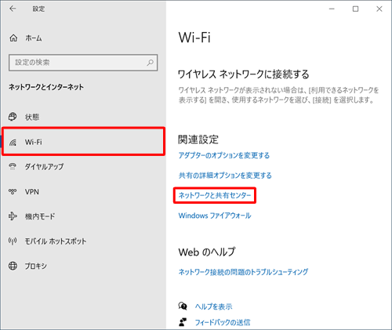
Task: Open ネットワーク接続の問題のトラブルシューティング link
Action: pyautogui.click(x=243, y=272)
